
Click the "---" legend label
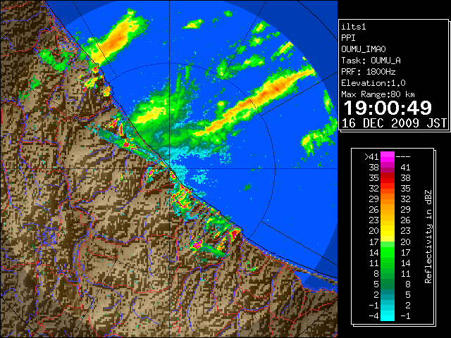point(403,157)
